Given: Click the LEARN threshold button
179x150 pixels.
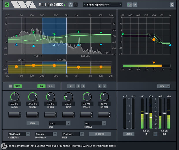Looking at the screenshot, I should click(33, 123).
